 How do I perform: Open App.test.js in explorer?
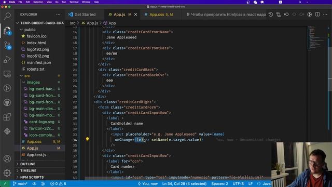pyautogui.click(x=40, y=155)
